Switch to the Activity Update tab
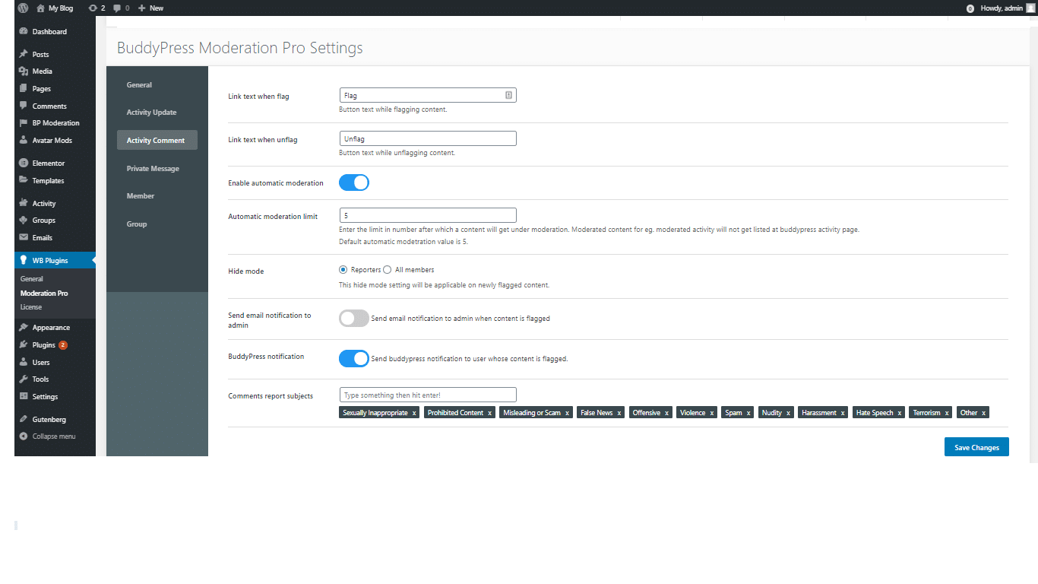 (151, 113)
